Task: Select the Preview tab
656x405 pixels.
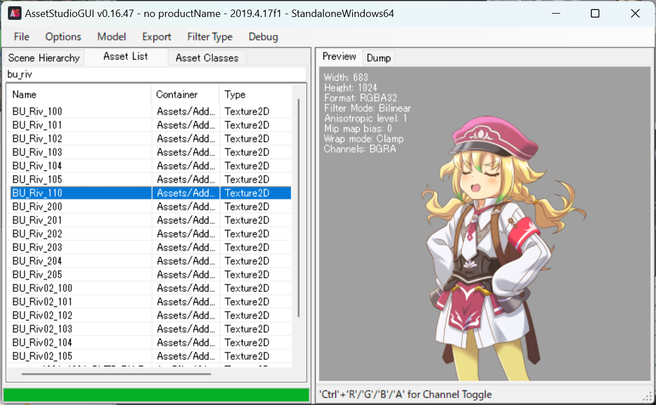Action: click(339, 57)
